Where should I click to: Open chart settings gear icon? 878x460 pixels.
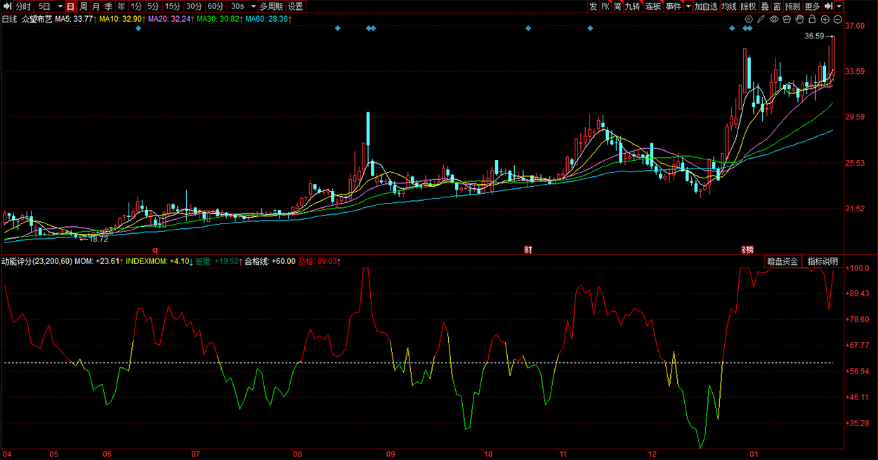749,19
